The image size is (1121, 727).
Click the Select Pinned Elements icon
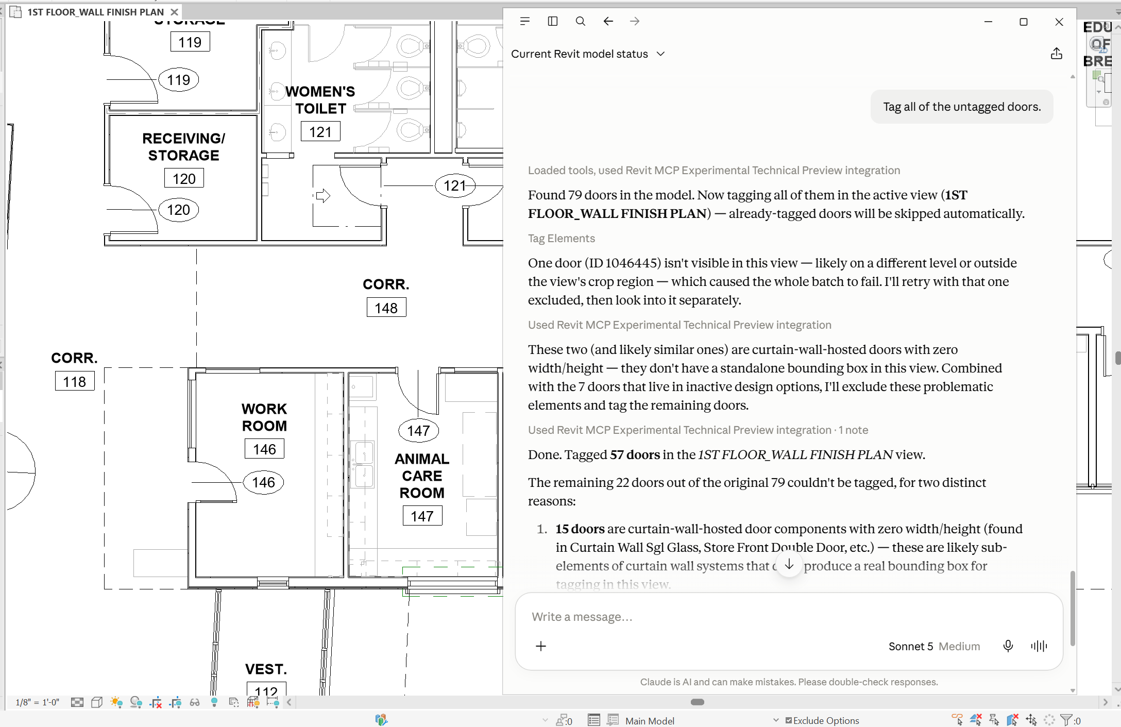994,720
